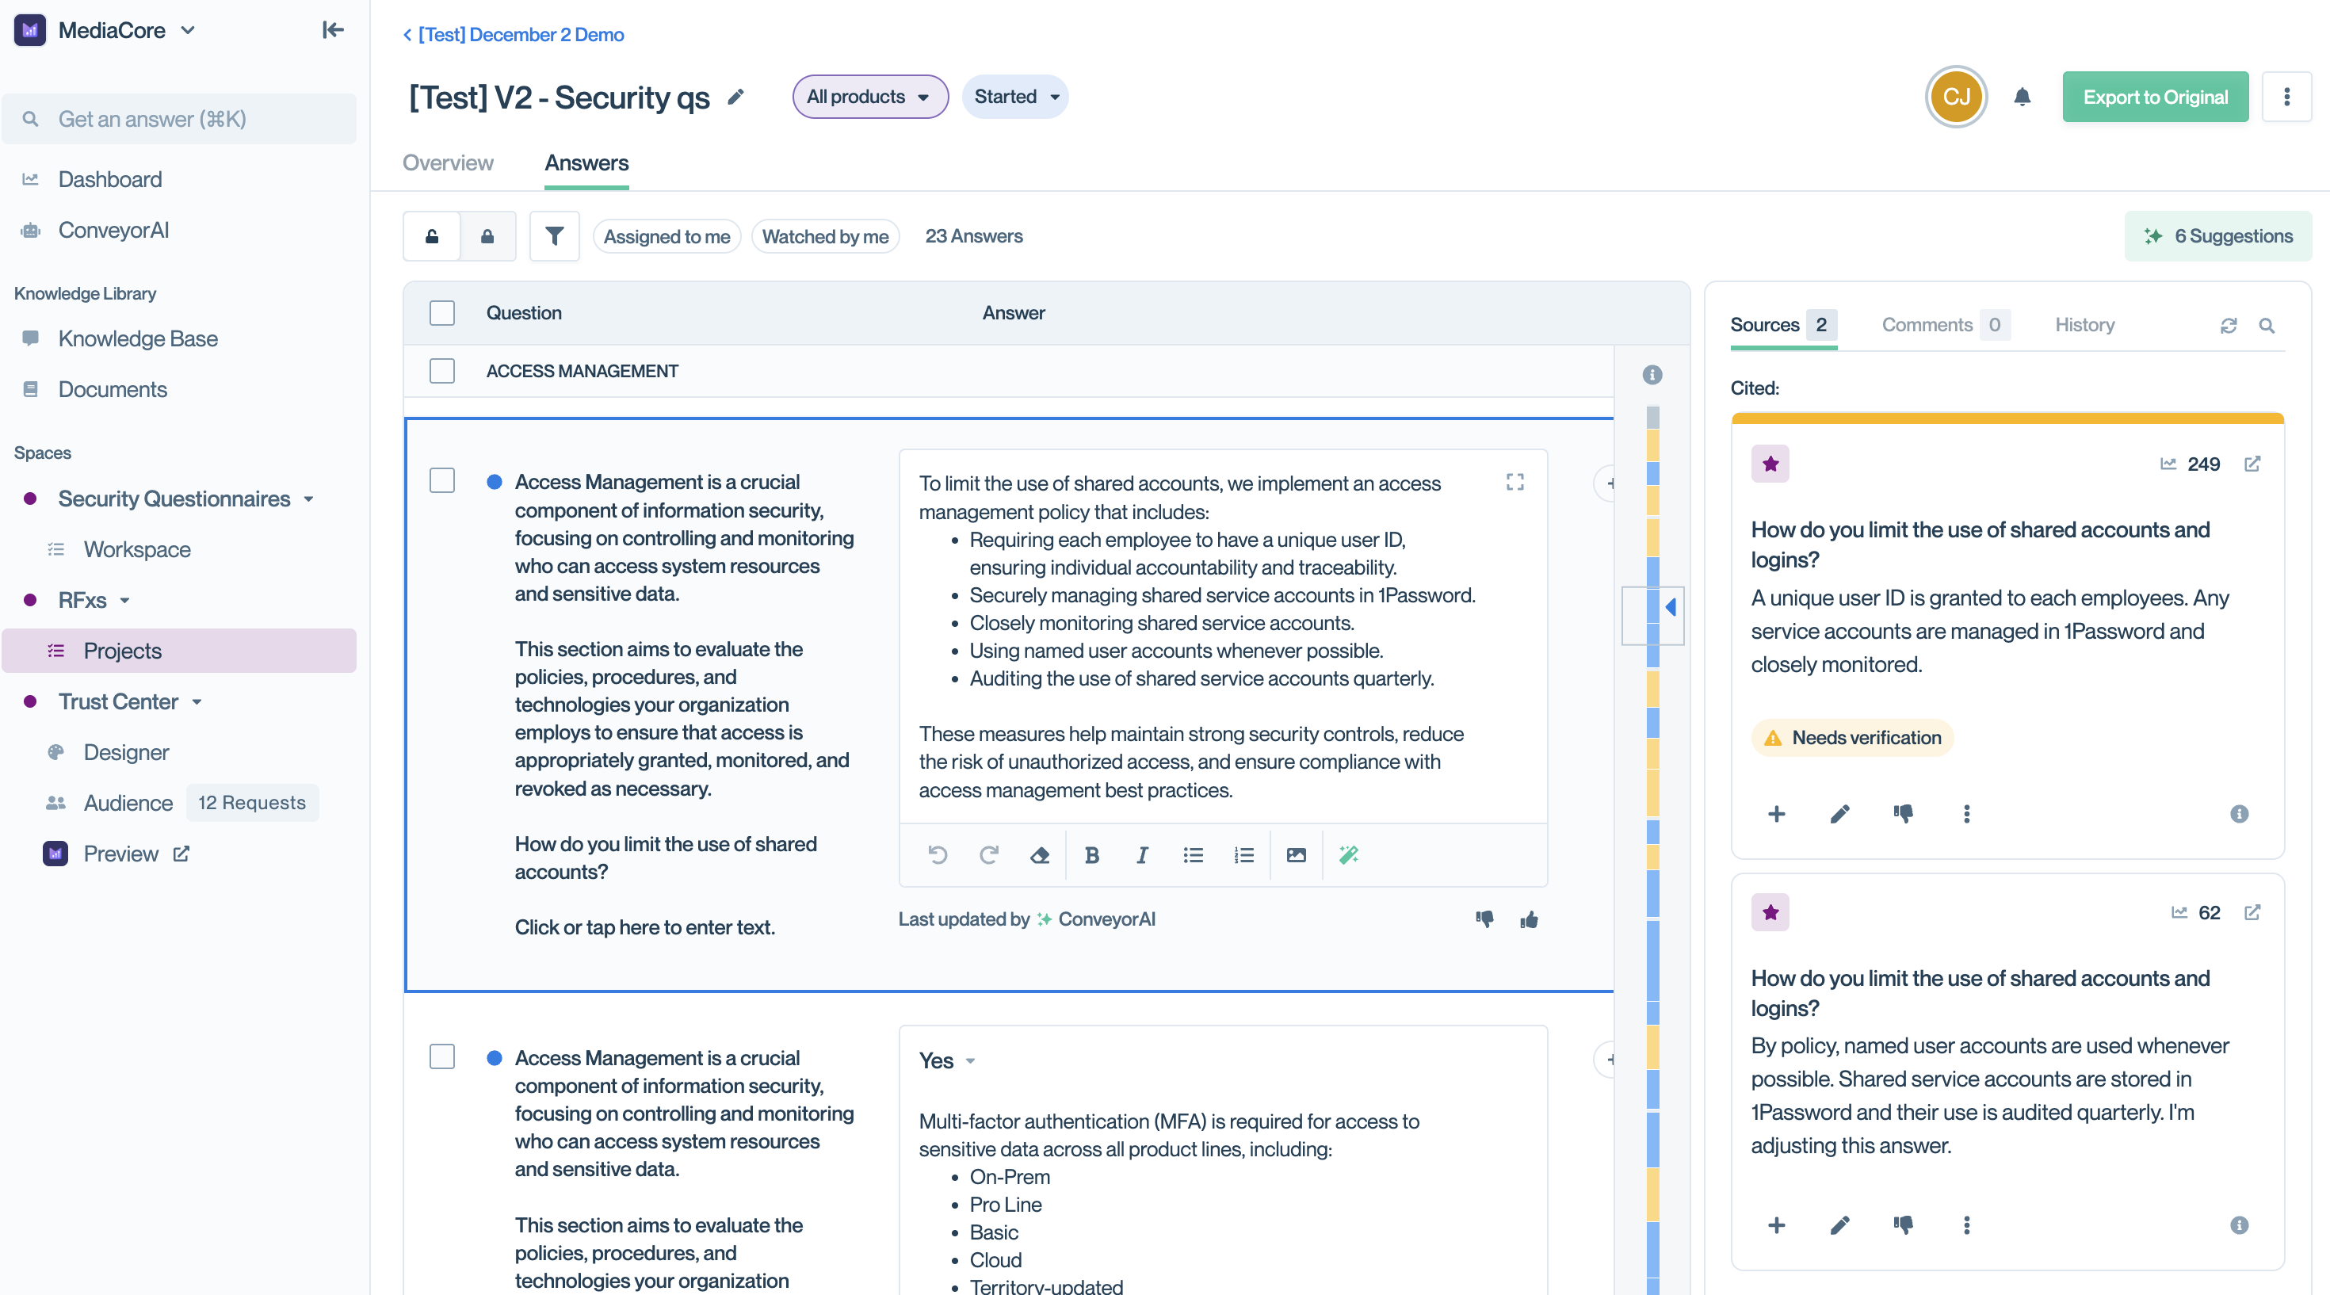Open the Started status dropdown
The height and width of the screenshot is (1295, 2330).
coord(1015,97)
